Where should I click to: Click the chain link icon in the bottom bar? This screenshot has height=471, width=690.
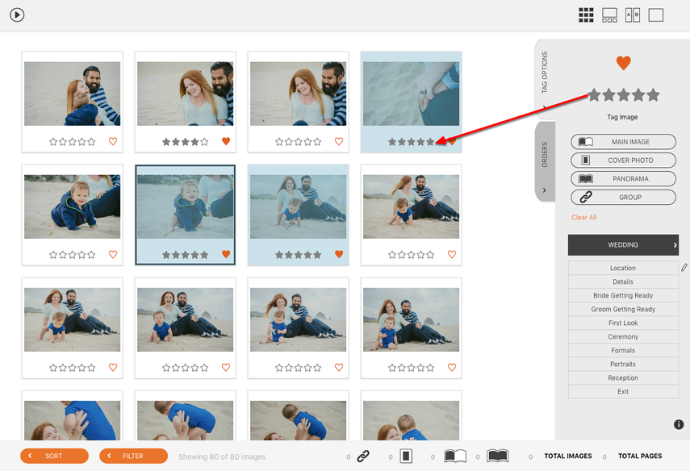tap(363, 456)
